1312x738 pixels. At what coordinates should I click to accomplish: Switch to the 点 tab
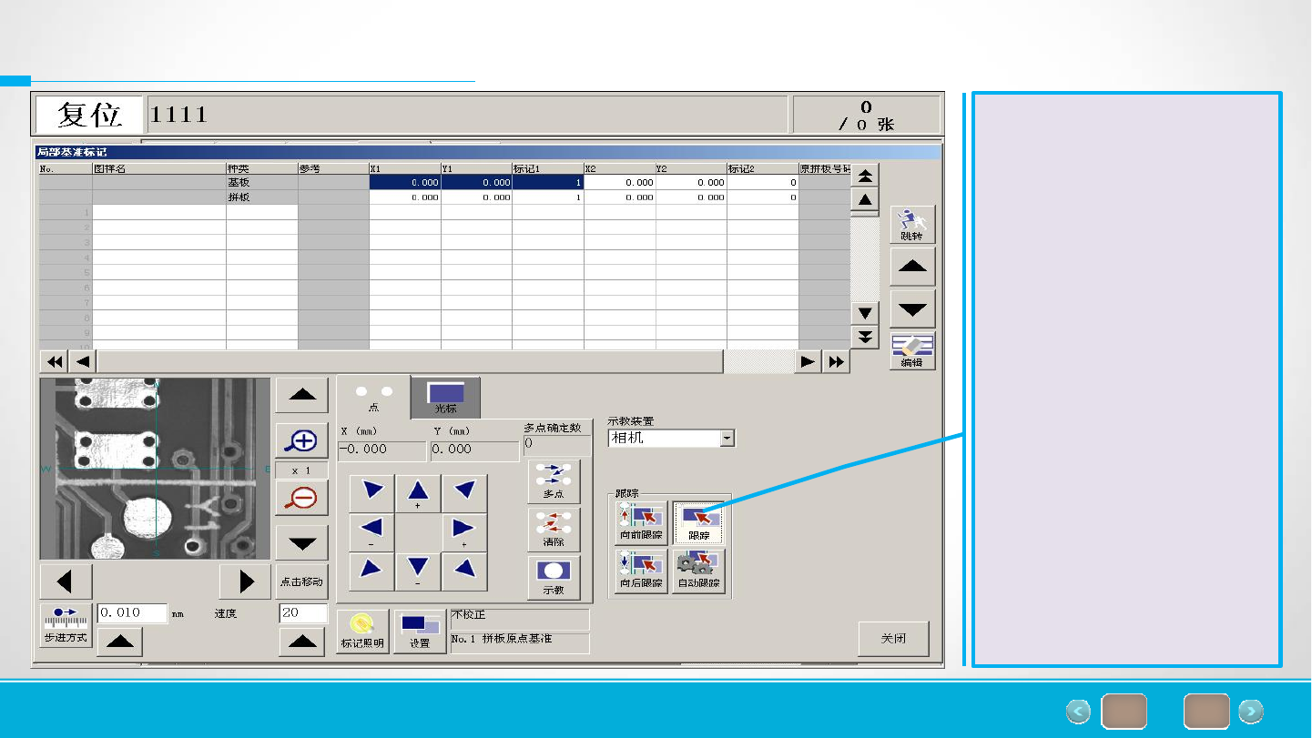[x=373, y=398]
